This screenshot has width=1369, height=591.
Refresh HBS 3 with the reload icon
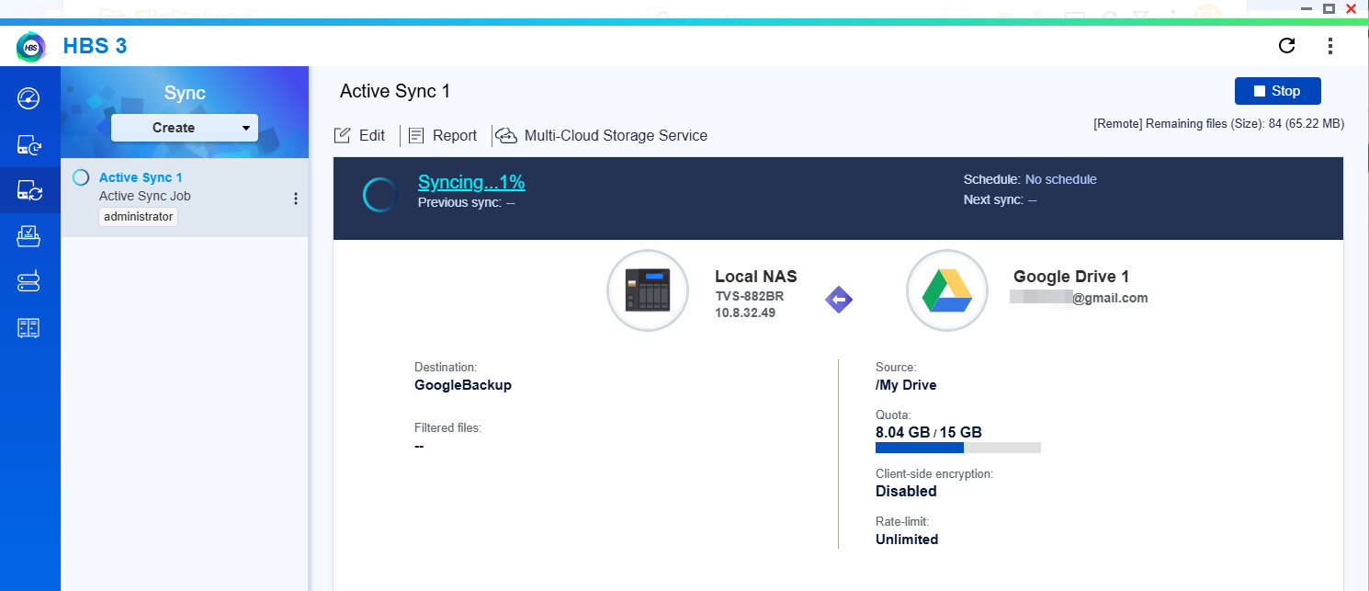coord(1287,45)
